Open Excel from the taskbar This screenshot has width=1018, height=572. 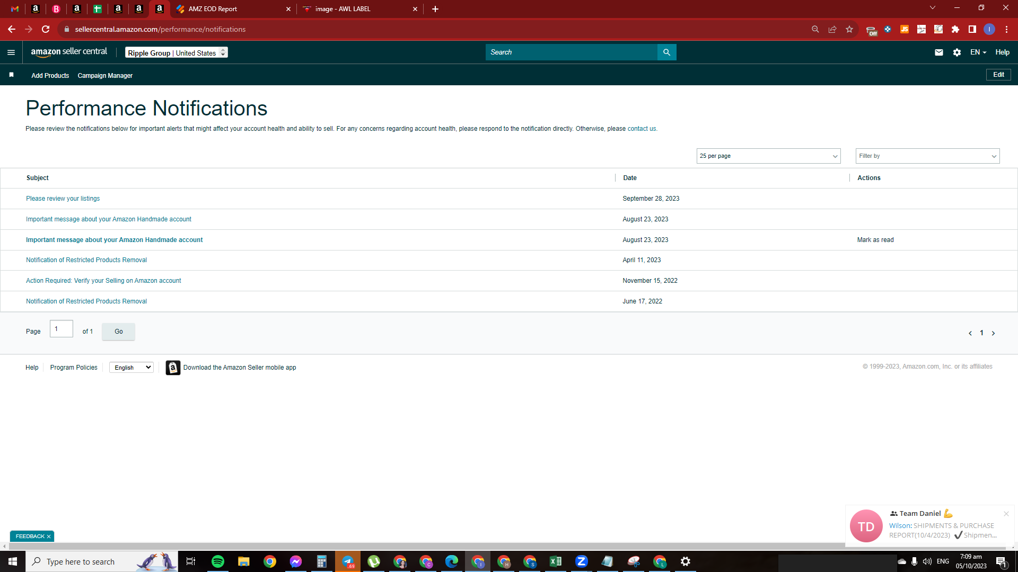[556, 561]
